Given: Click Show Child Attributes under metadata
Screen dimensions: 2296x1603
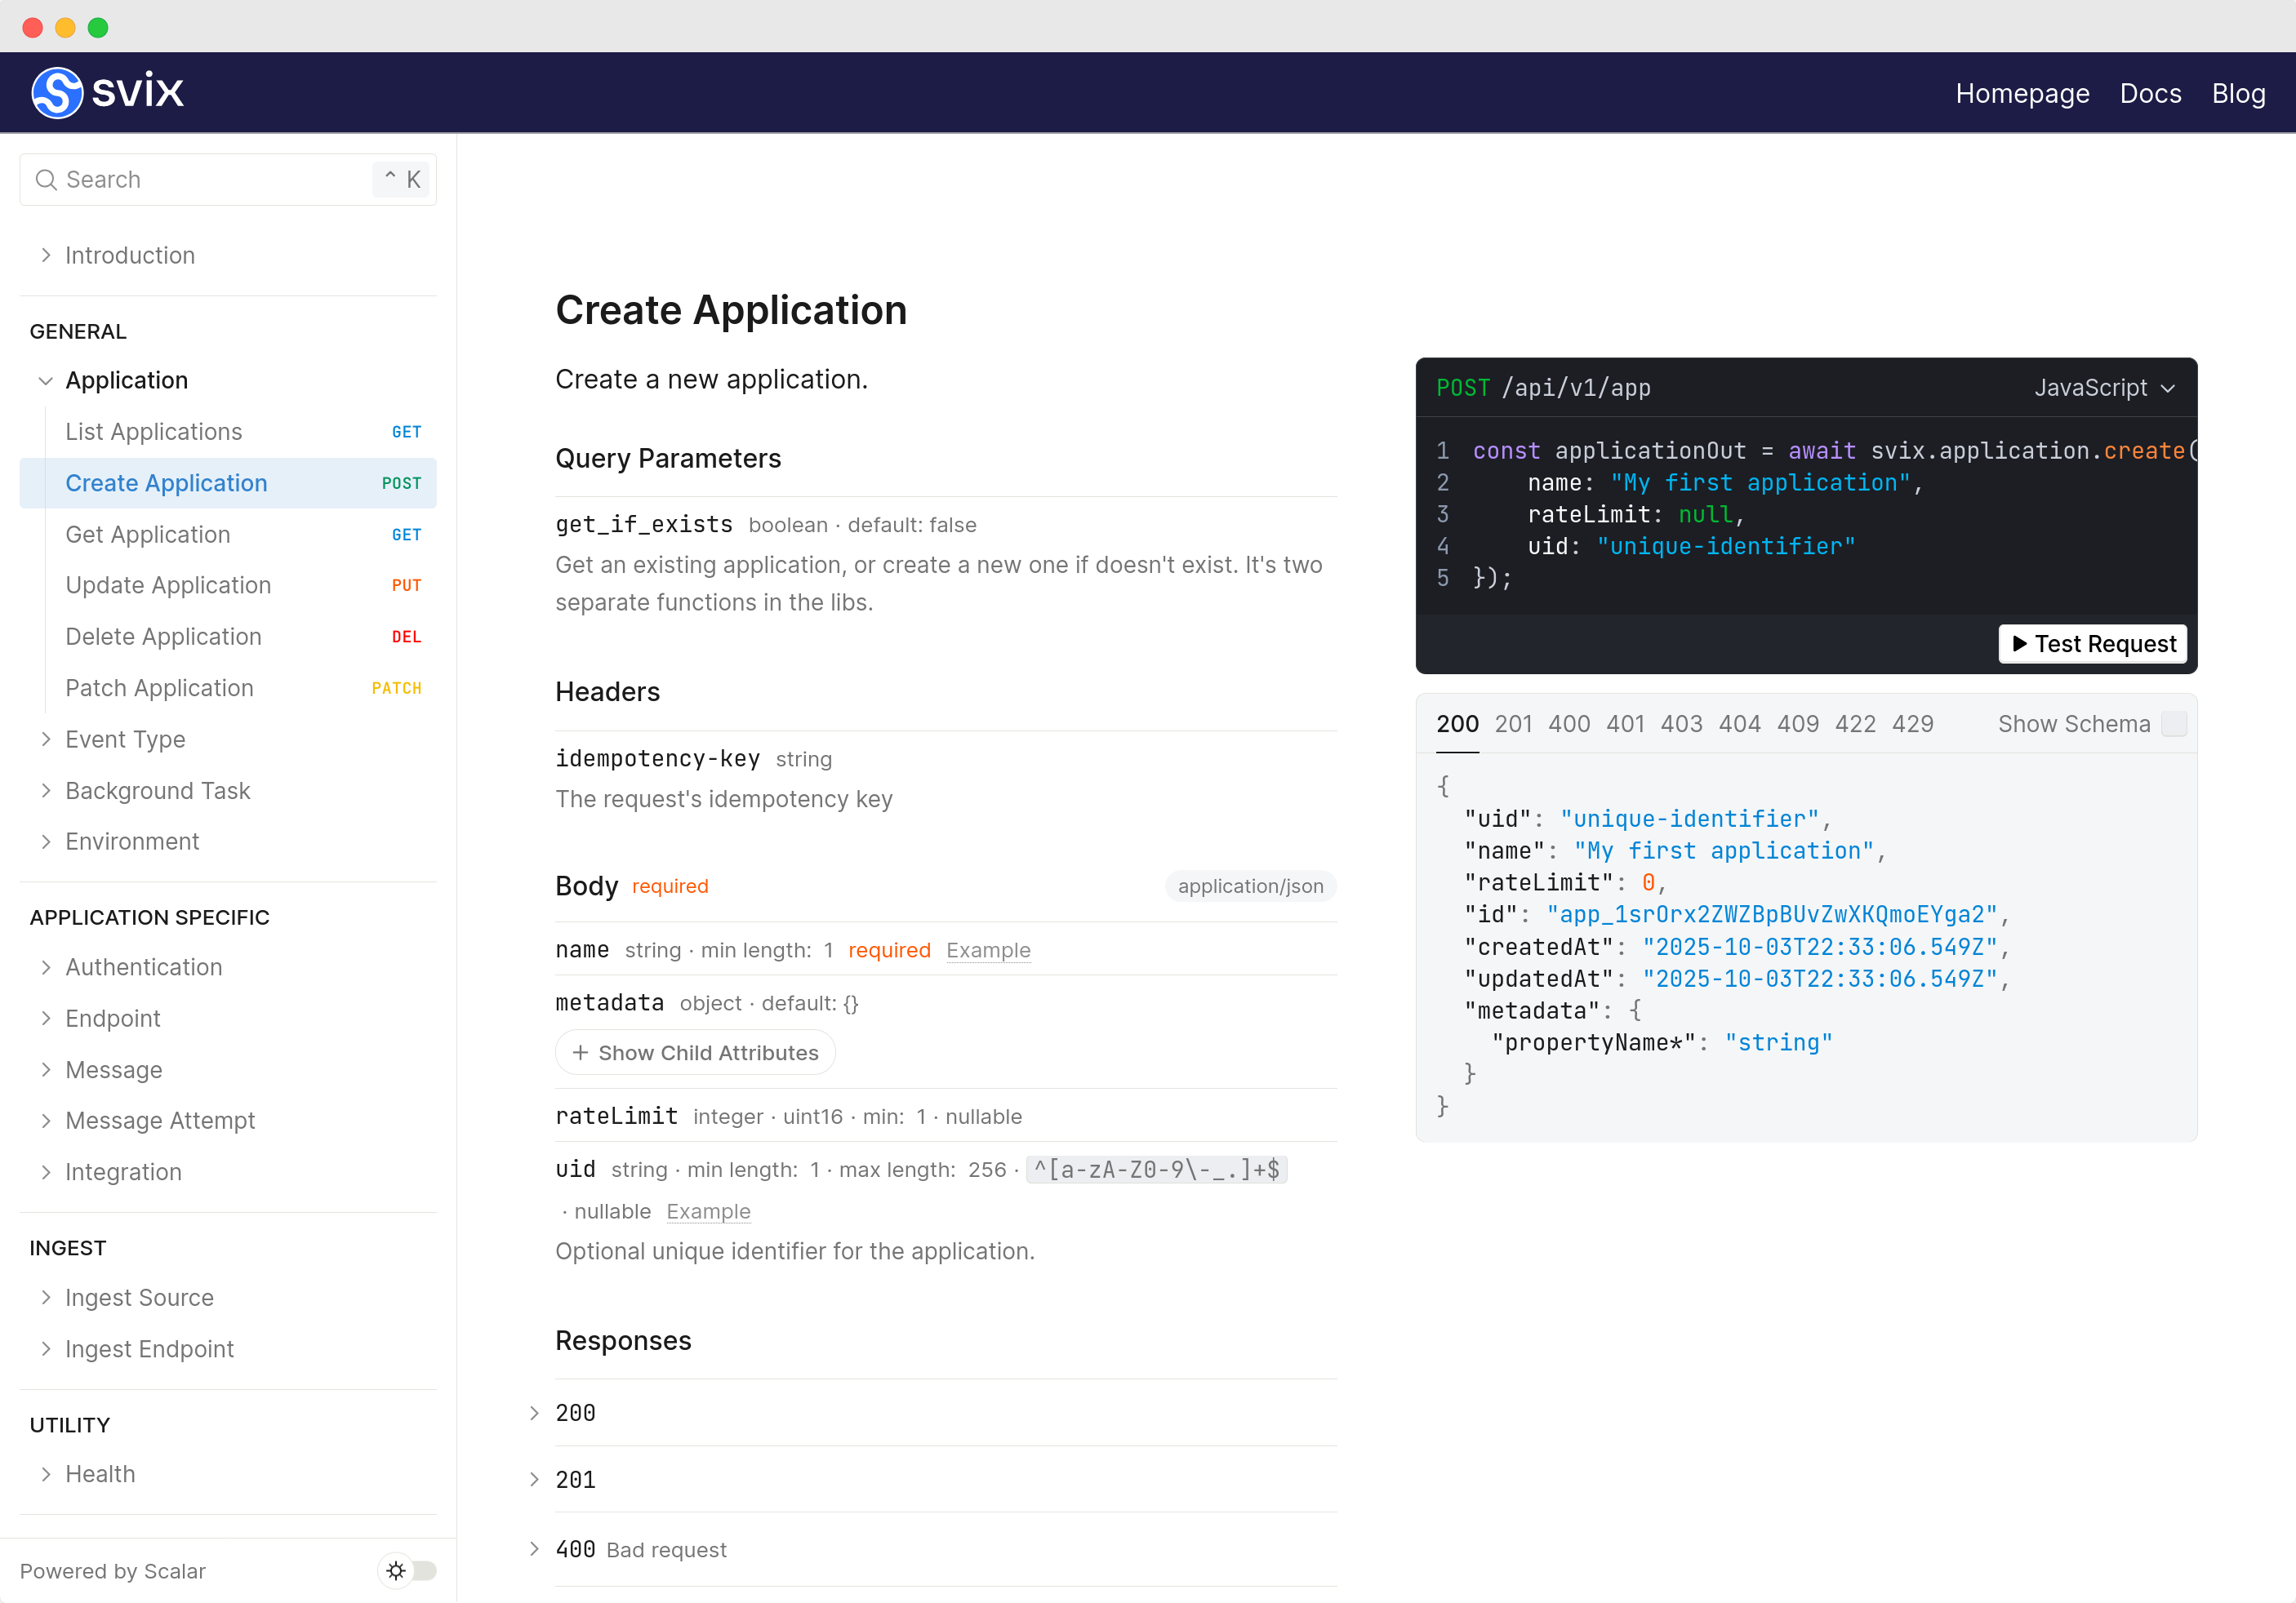Looking at the screenshot, I should (x=695, y=1051).
